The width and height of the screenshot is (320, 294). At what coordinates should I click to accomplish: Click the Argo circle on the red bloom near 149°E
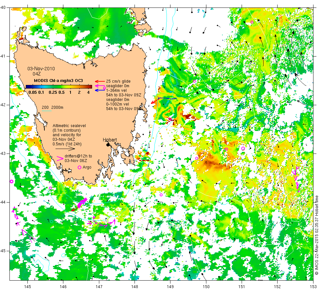coord(170,119)
